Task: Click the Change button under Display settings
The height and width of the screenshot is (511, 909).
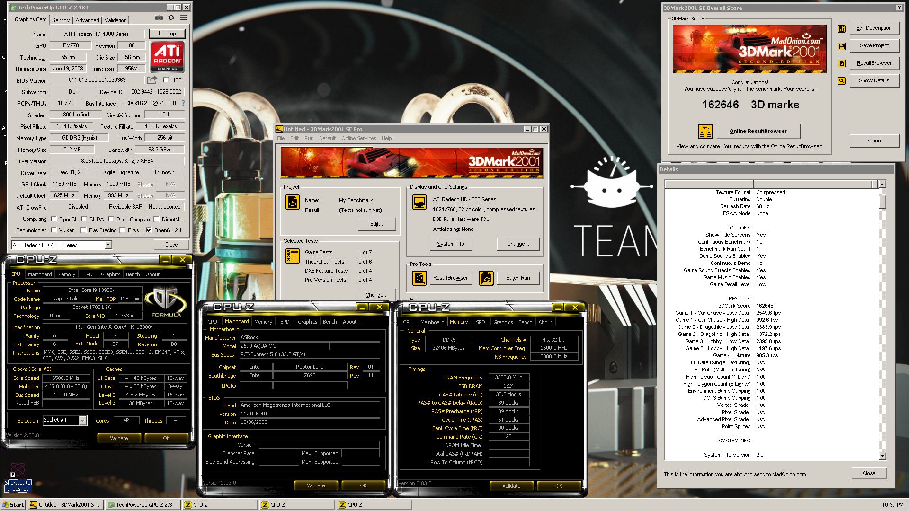Action: pos(518,244)
